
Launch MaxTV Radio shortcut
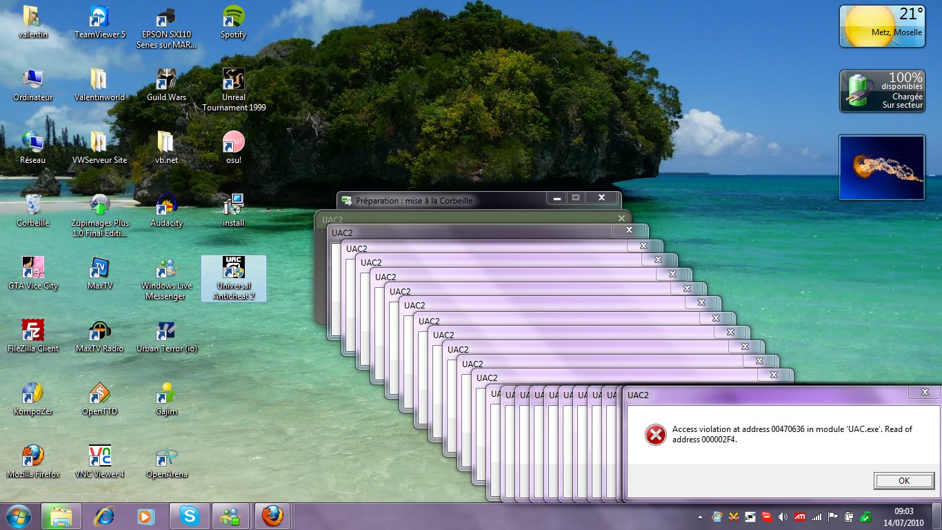100,336
